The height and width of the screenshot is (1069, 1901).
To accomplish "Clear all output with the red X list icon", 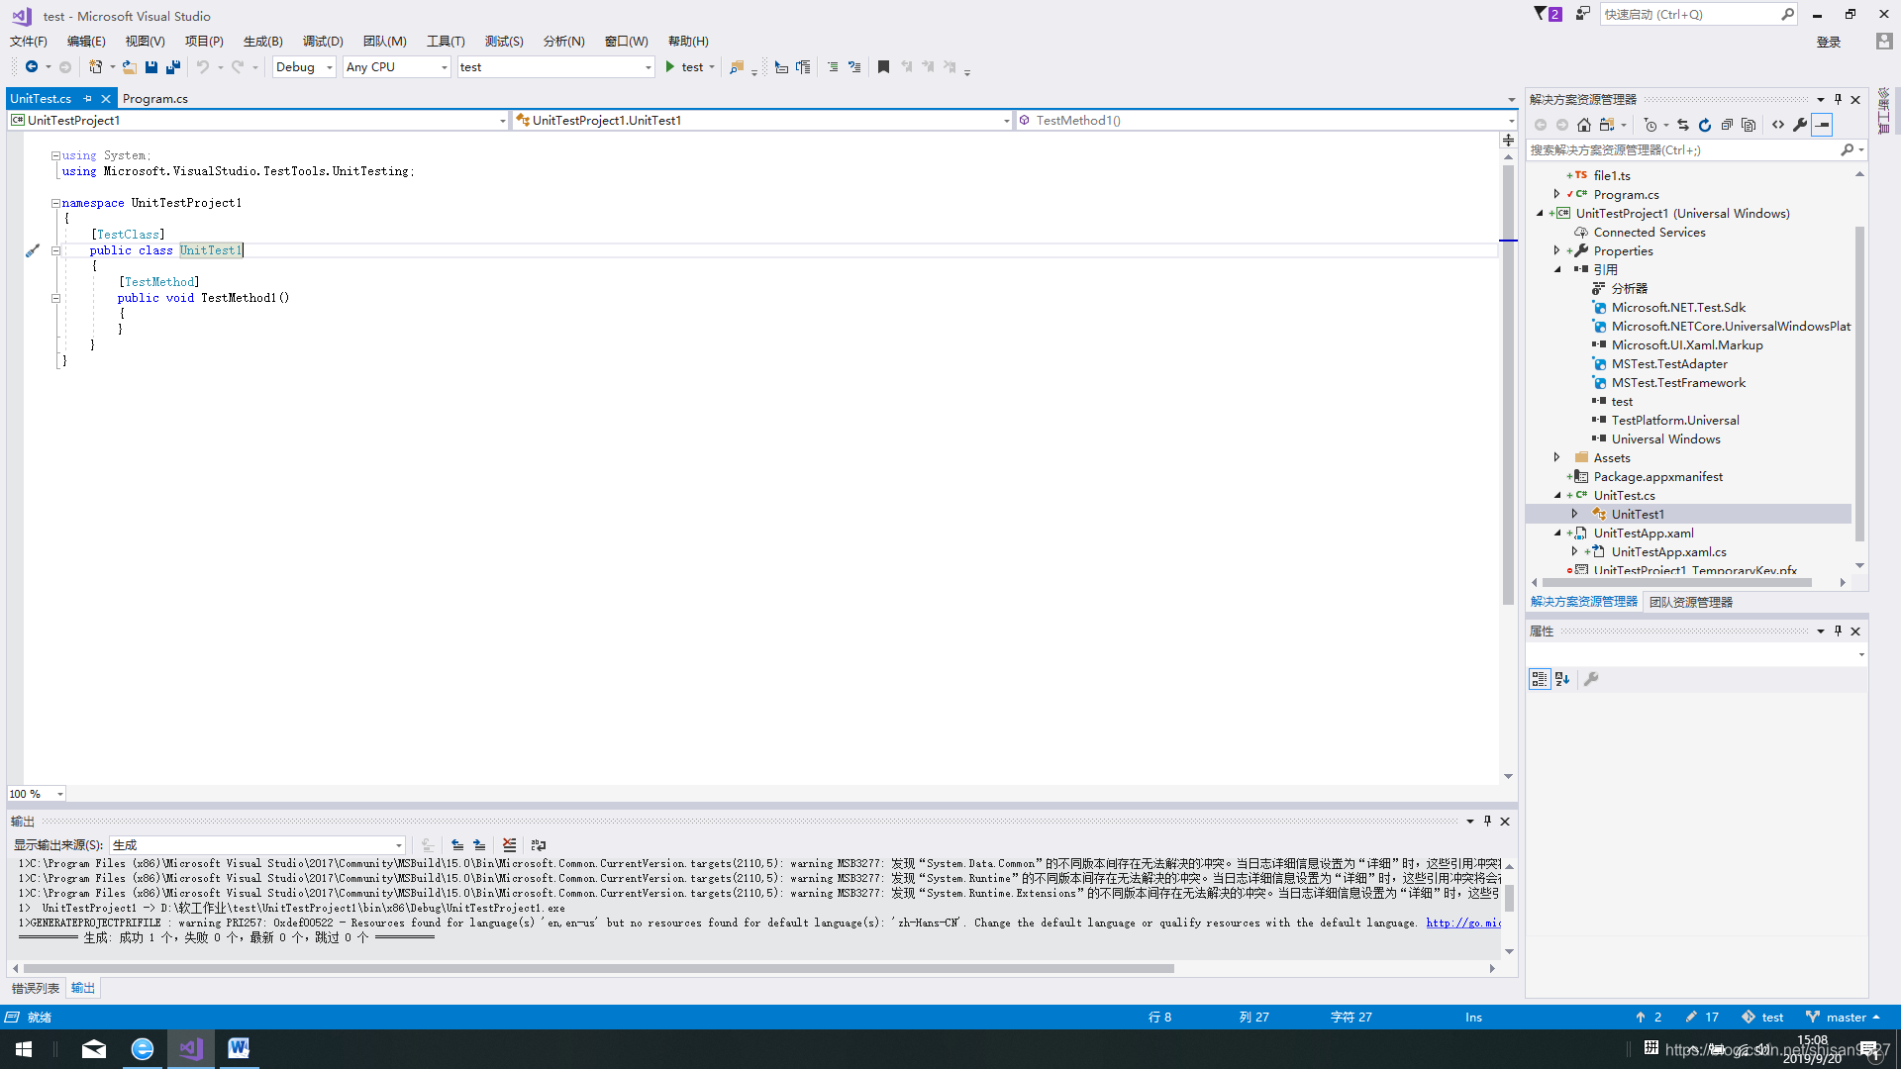I will (x=509, y=845).
